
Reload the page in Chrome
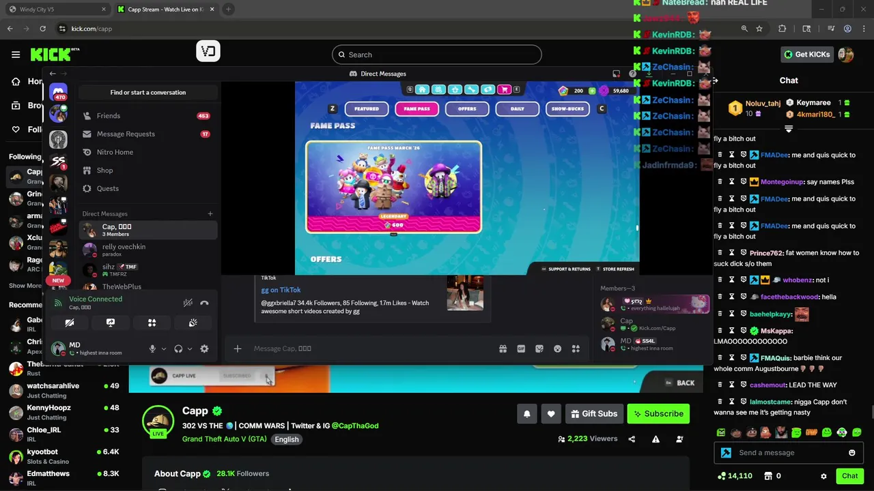click(x=43, y=29)
